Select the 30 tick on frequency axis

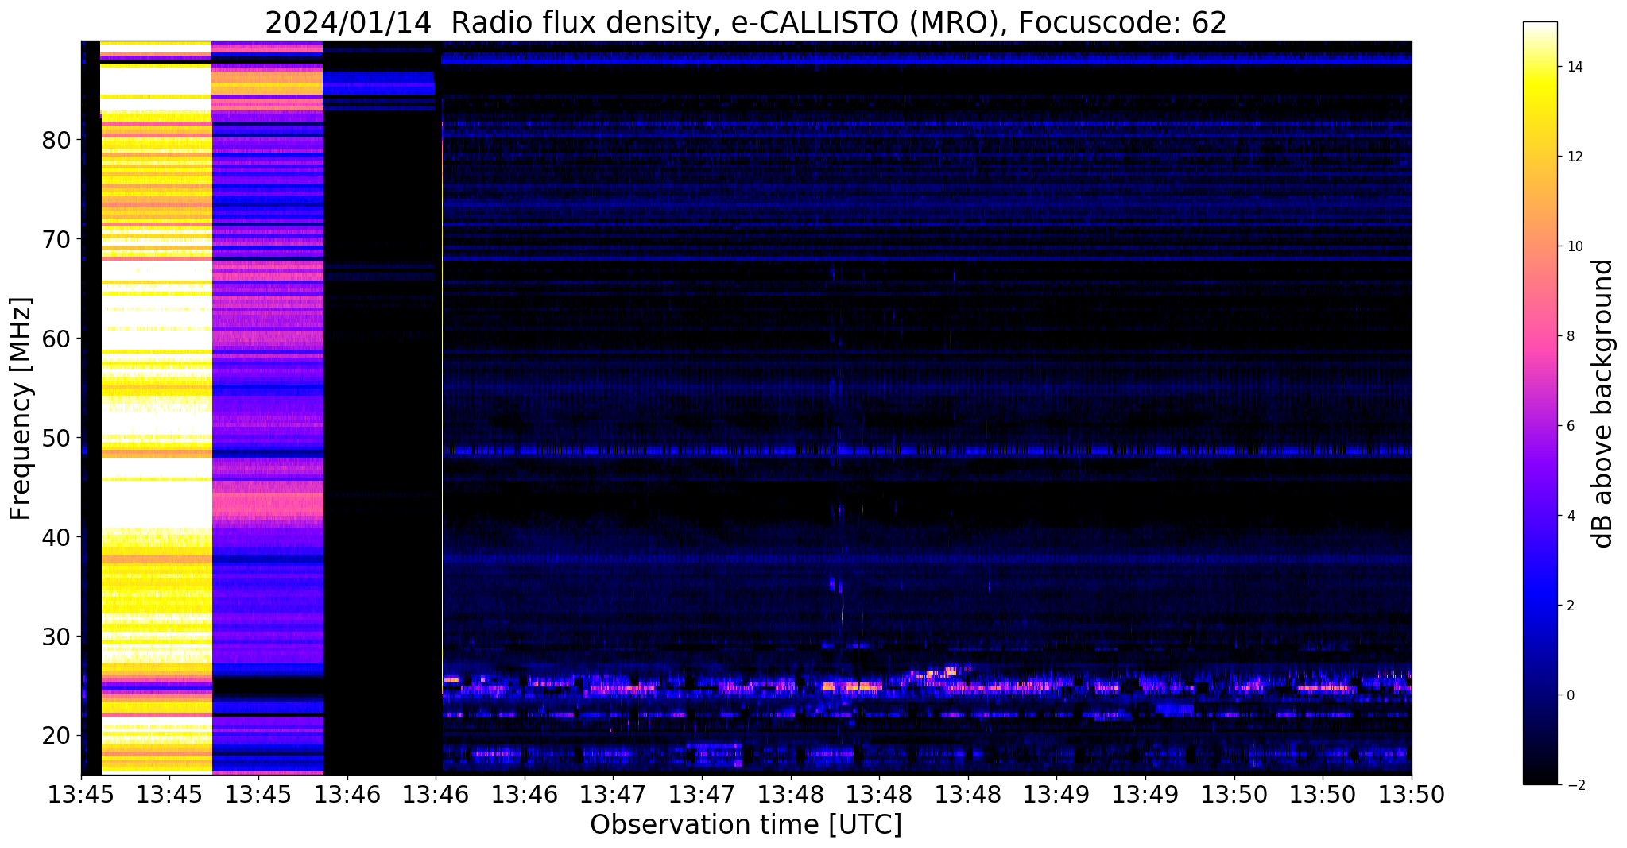click(57, 637)
